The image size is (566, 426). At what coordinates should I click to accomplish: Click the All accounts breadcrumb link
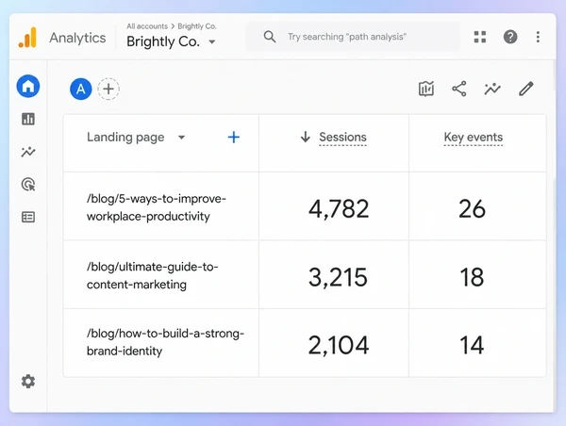pyautogui.click(x=147, y=26)
